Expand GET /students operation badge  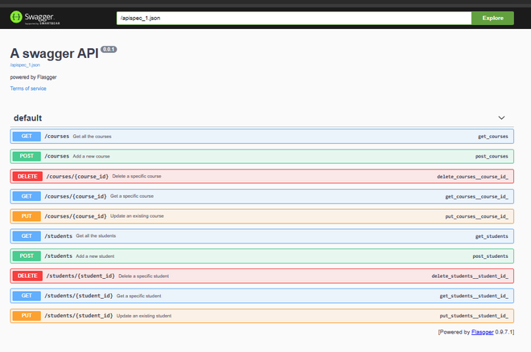click(x=27, y=236)
